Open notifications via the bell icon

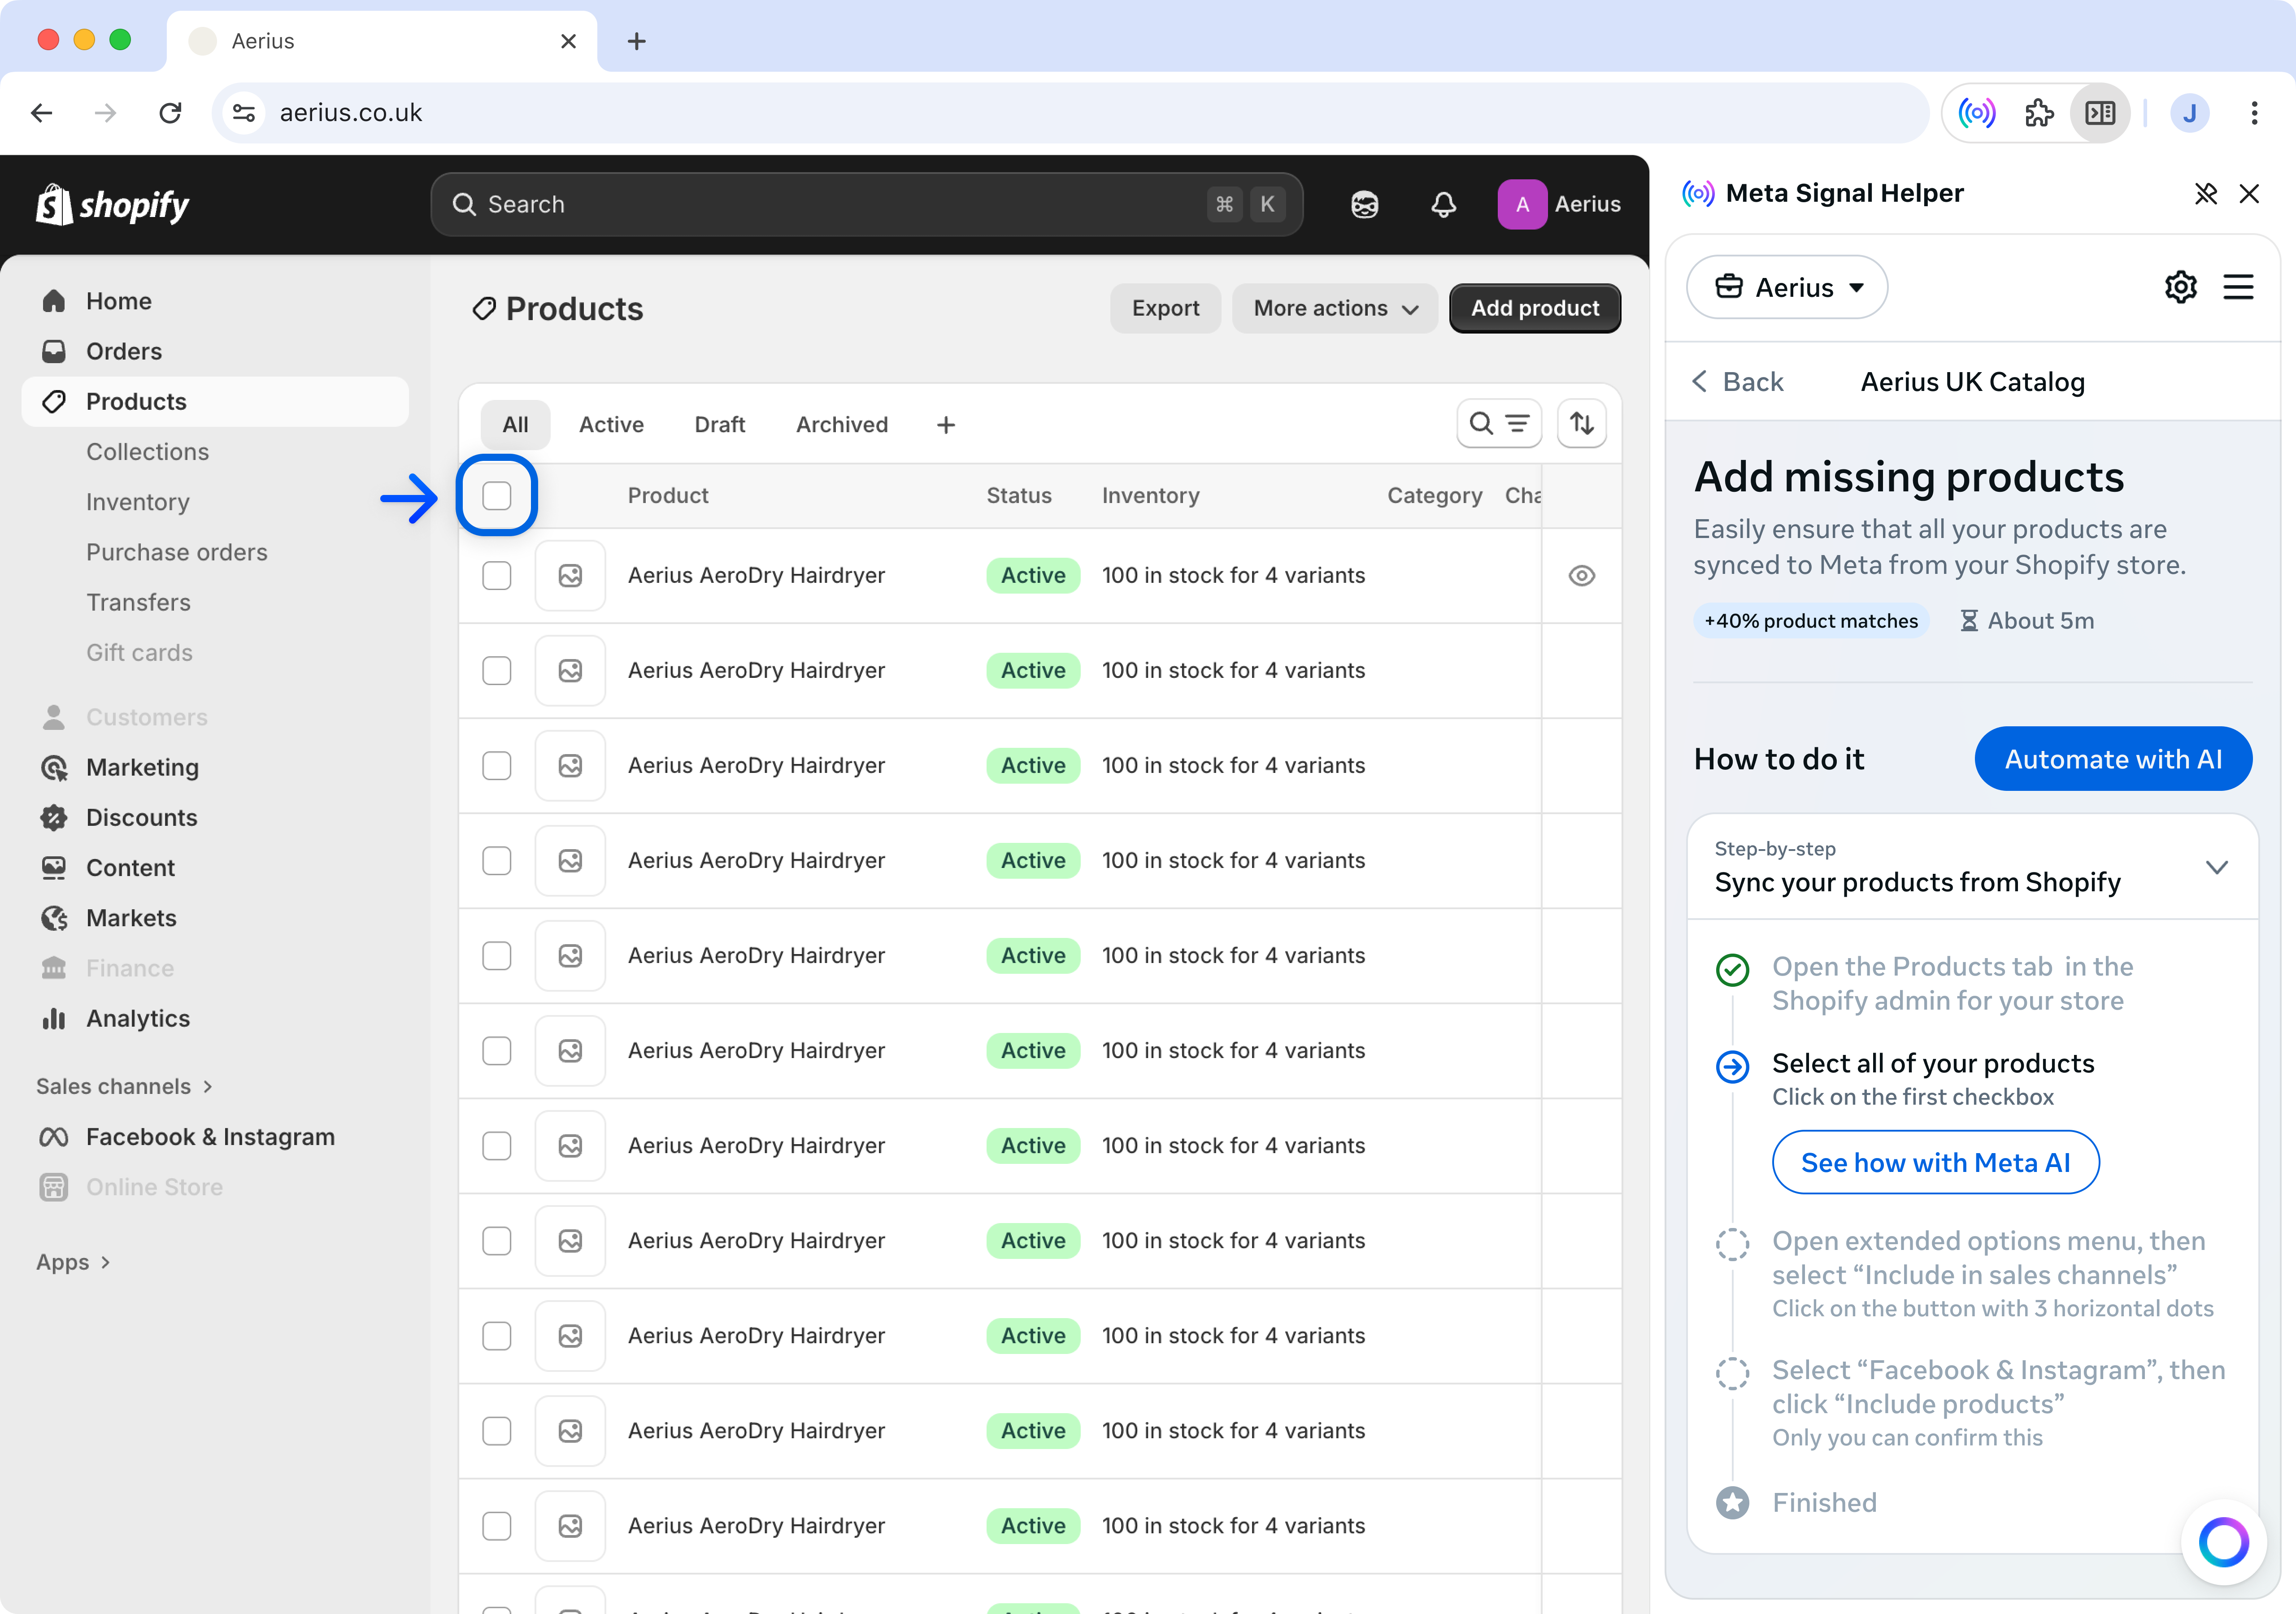1443,204
